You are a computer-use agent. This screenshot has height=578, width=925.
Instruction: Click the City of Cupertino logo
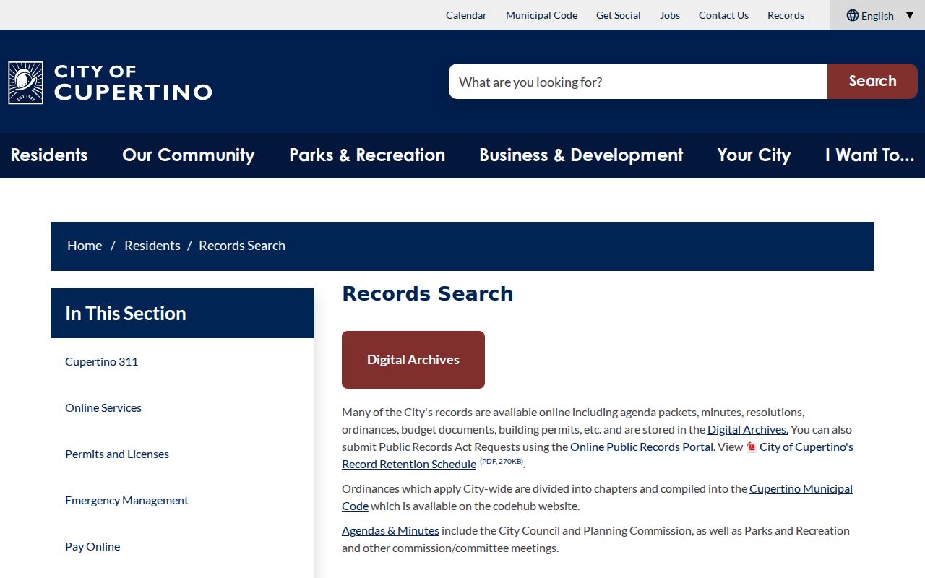[x=110, y=82]
